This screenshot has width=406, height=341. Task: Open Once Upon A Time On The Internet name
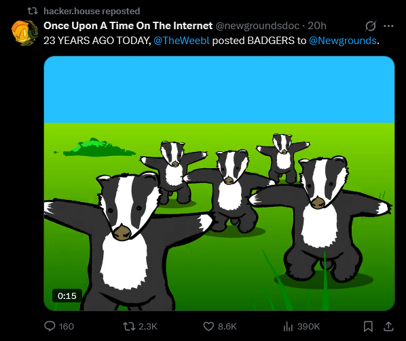pos(128,26)
